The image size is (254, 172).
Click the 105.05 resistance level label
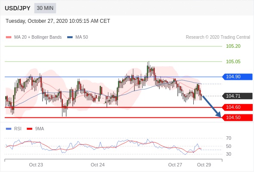tap(233, 61)
